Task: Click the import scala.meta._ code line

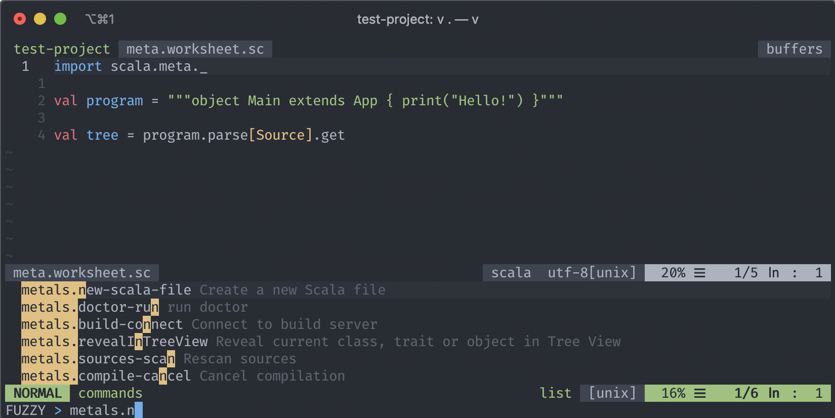Action: (x=131, y=66)
